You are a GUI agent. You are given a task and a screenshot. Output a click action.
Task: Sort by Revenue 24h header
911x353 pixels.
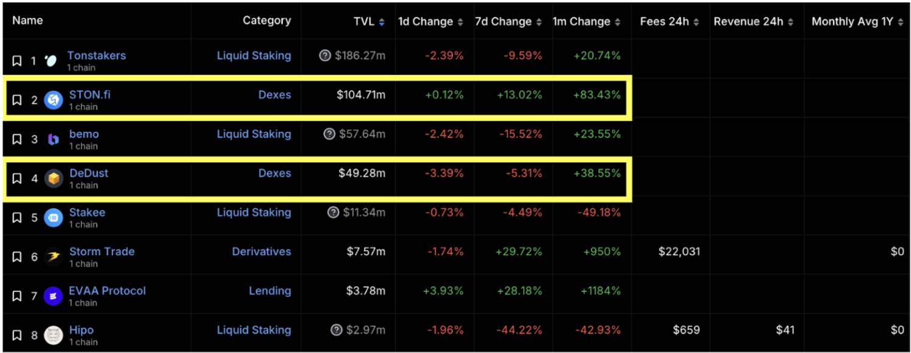pyautogui.click(x=753, y=22)
